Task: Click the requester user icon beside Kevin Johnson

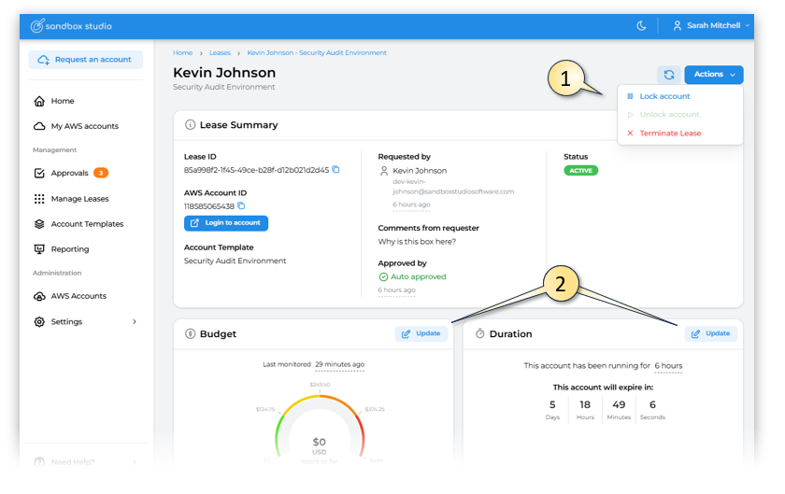Action: tap(384, 171)
